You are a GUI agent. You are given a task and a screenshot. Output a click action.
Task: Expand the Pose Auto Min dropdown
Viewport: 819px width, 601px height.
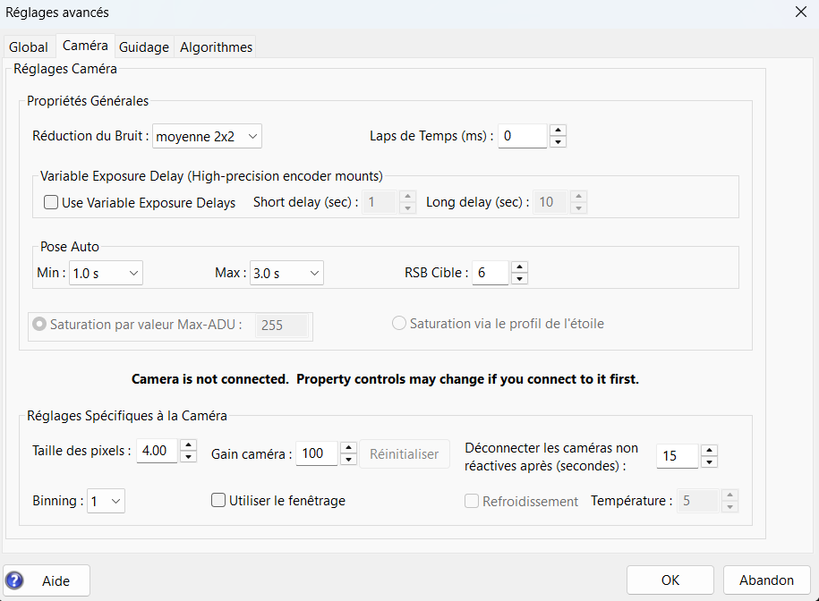106,273
